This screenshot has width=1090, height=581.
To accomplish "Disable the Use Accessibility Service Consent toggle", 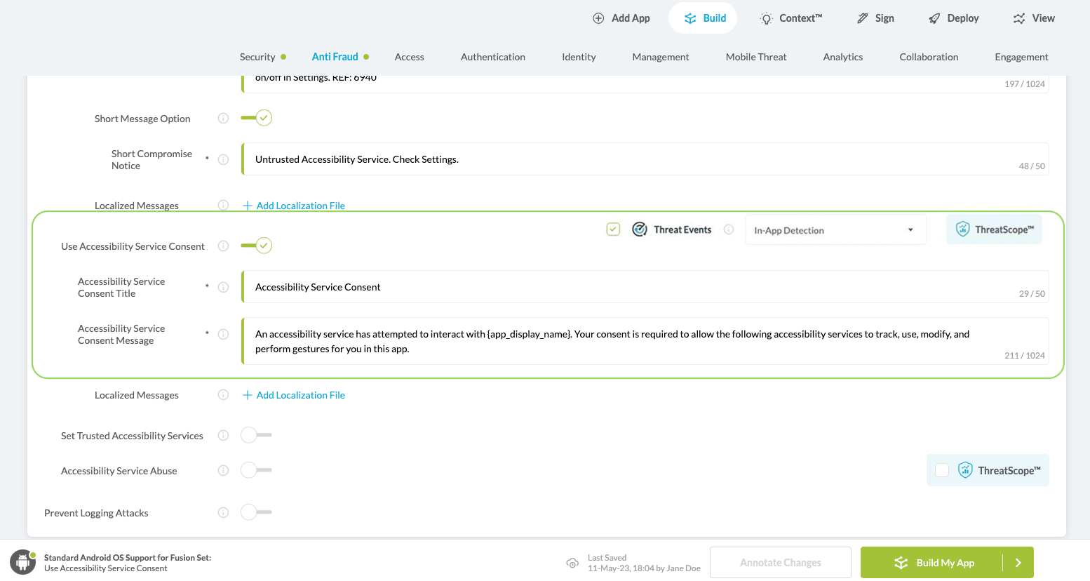I will click(x=257, y=246).
